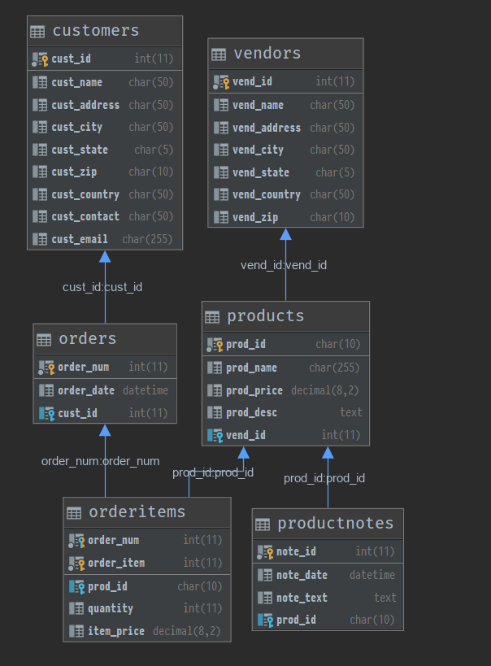Click foreign key icon beside prod_id in productnotes

[x=266, y=620]
